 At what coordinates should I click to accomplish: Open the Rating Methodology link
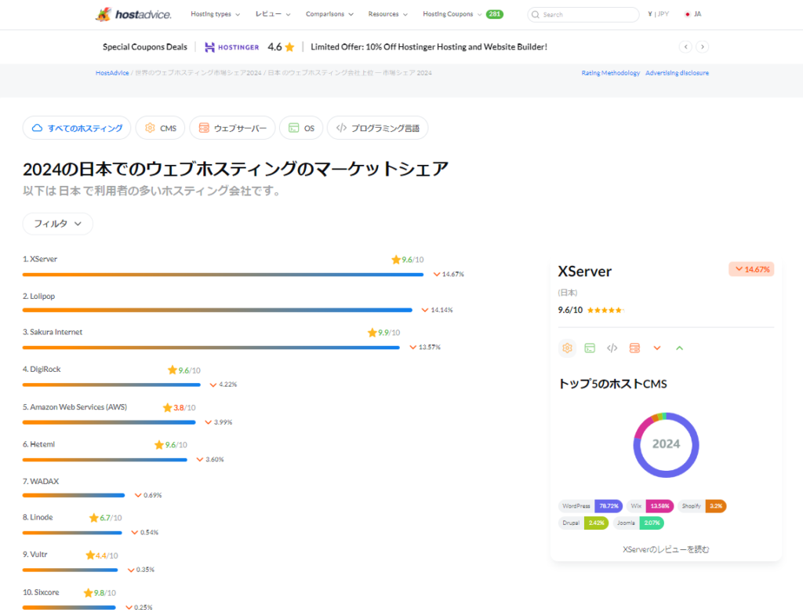pyautogui.click(x=610, y=73)
